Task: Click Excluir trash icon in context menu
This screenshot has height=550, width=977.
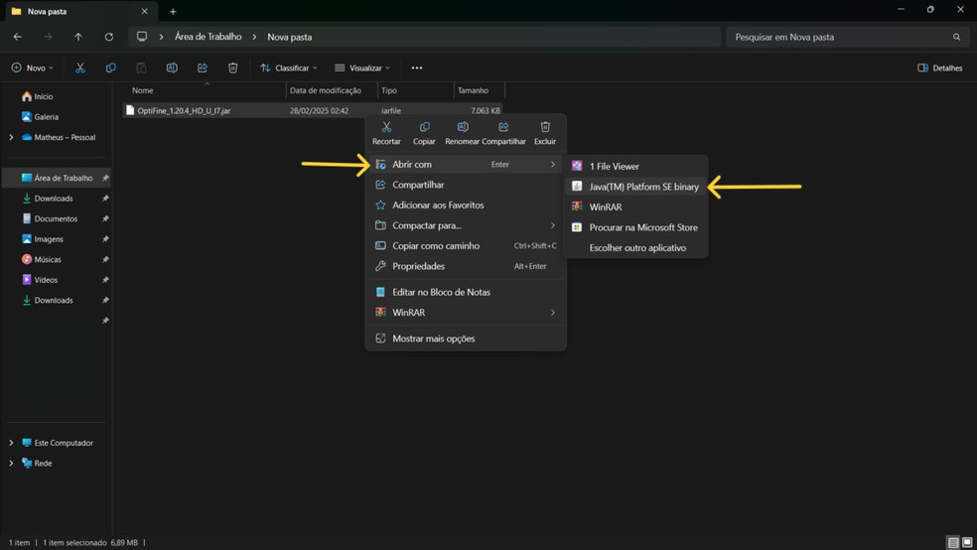Action: pyautogui.click(x=545, y=128)
